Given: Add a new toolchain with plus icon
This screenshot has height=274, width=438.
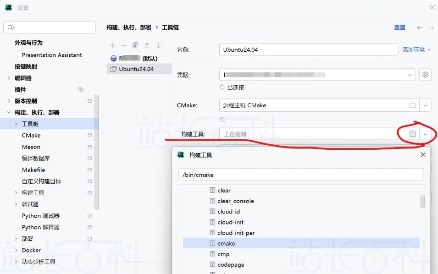Looking at the screenshot, I should tap(112, 45).
